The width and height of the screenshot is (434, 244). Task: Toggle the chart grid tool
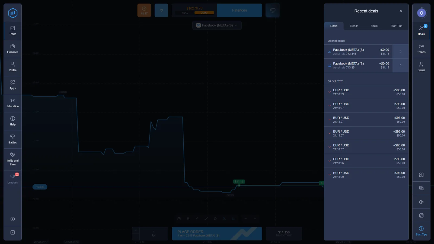click(x=233, y=219)
